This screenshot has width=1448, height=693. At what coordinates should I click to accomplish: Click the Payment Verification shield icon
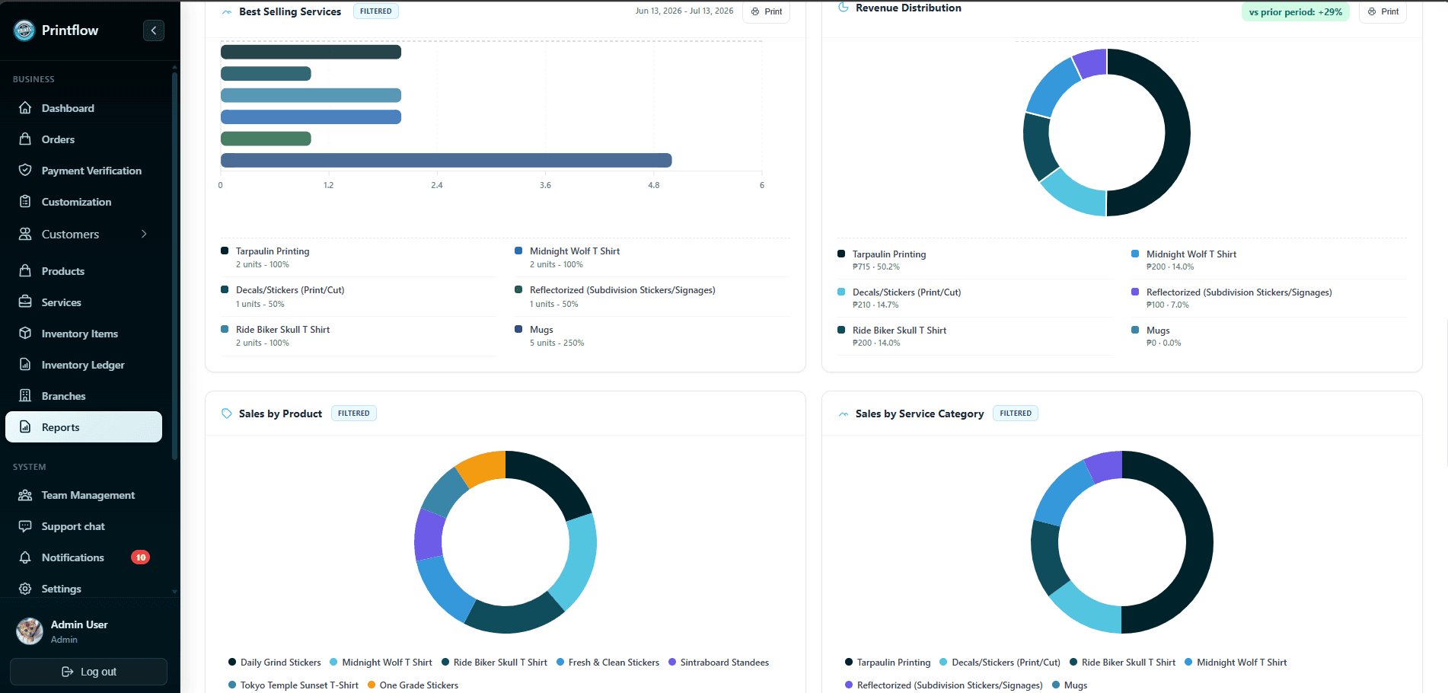(25, 171)
